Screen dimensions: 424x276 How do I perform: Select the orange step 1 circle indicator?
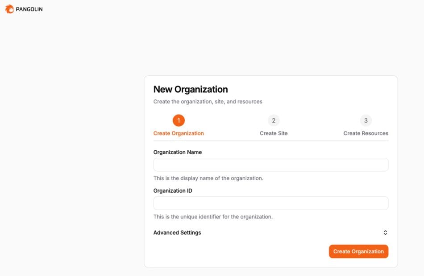[179, 120]
